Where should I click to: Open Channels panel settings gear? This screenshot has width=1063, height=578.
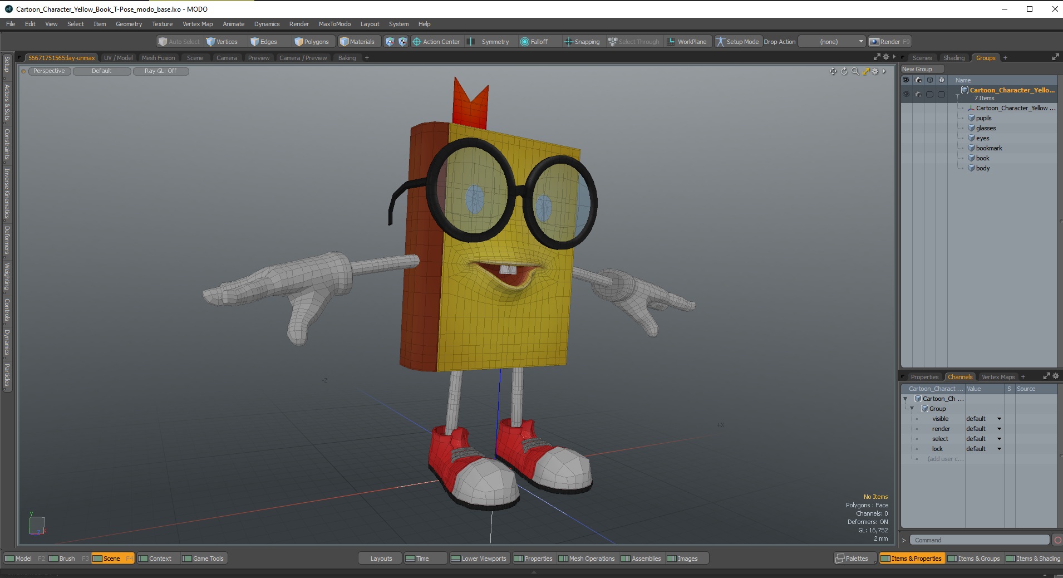(x=1056, y=376)
